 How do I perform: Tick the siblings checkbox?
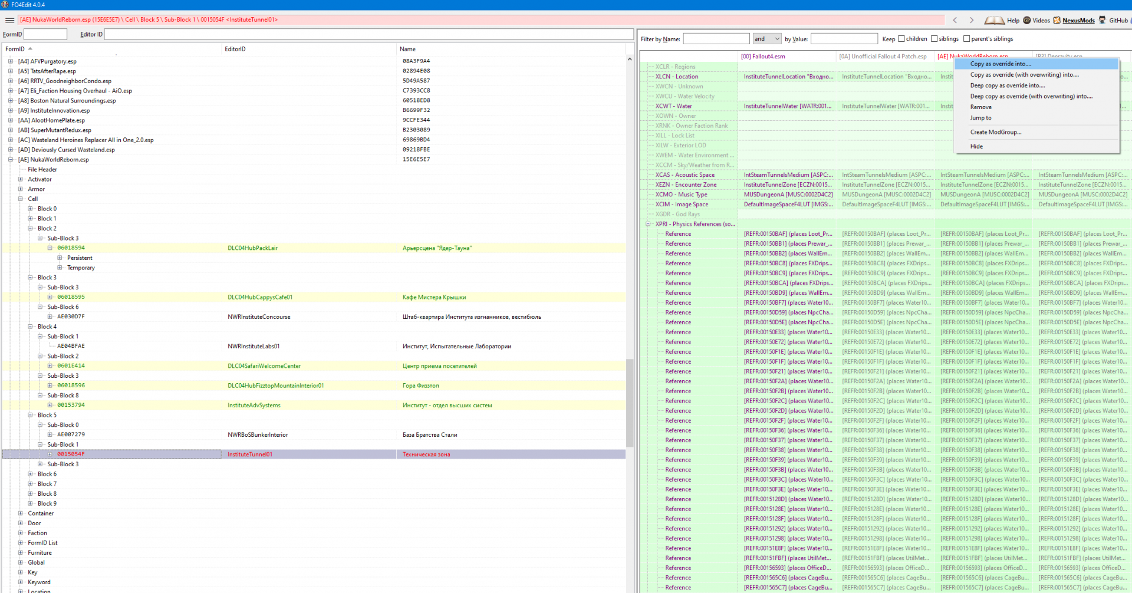click(x=934, y=39)
